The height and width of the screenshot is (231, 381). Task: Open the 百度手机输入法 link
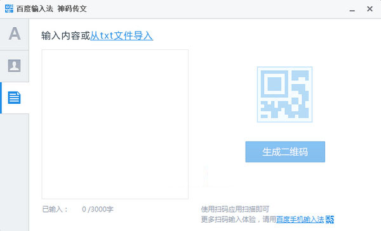coord(300,220)
